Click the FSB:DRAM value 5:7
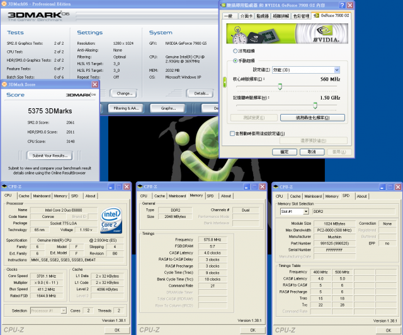Viewport: 403px width, 335px height. 212,246
